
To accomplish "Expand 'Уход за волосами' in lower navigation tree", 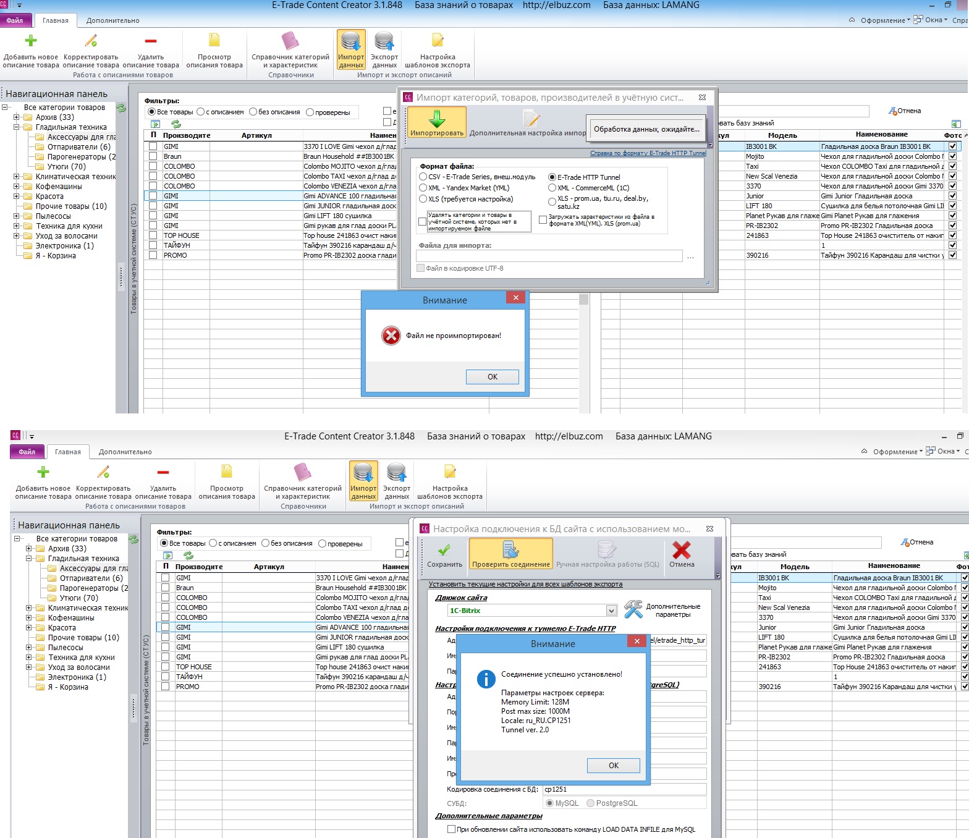I will pos(29,667).
